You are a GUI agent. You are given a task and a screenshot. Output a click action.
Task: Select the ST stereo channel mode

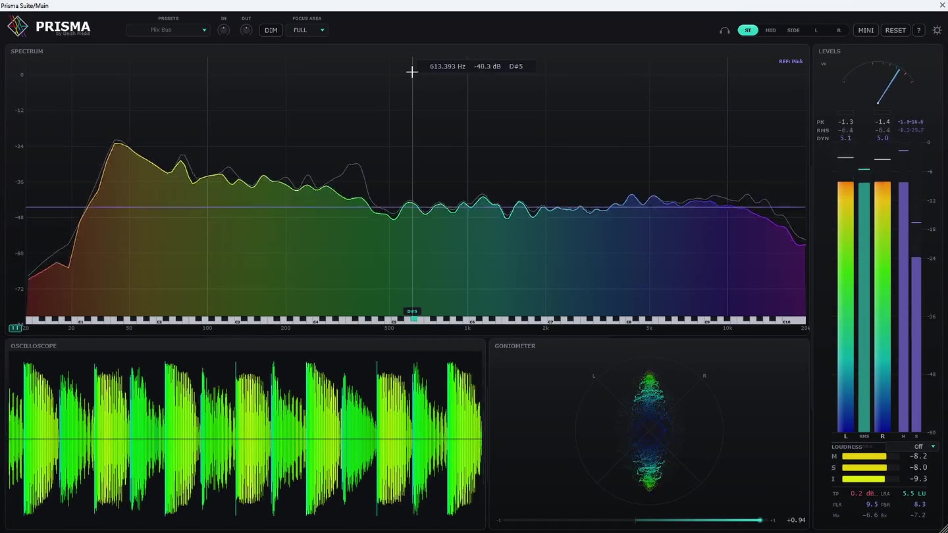(x=748, y=30)
